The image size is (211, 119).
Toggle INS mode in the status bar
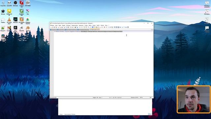(x=151, y=98)
